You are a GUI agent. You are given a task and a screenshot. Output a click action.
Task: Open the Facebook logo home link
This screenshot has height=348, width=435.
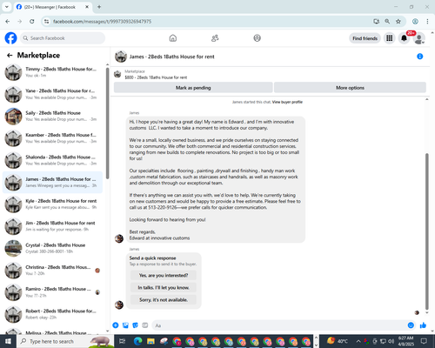pyautogui.click(x=11, y=38)
